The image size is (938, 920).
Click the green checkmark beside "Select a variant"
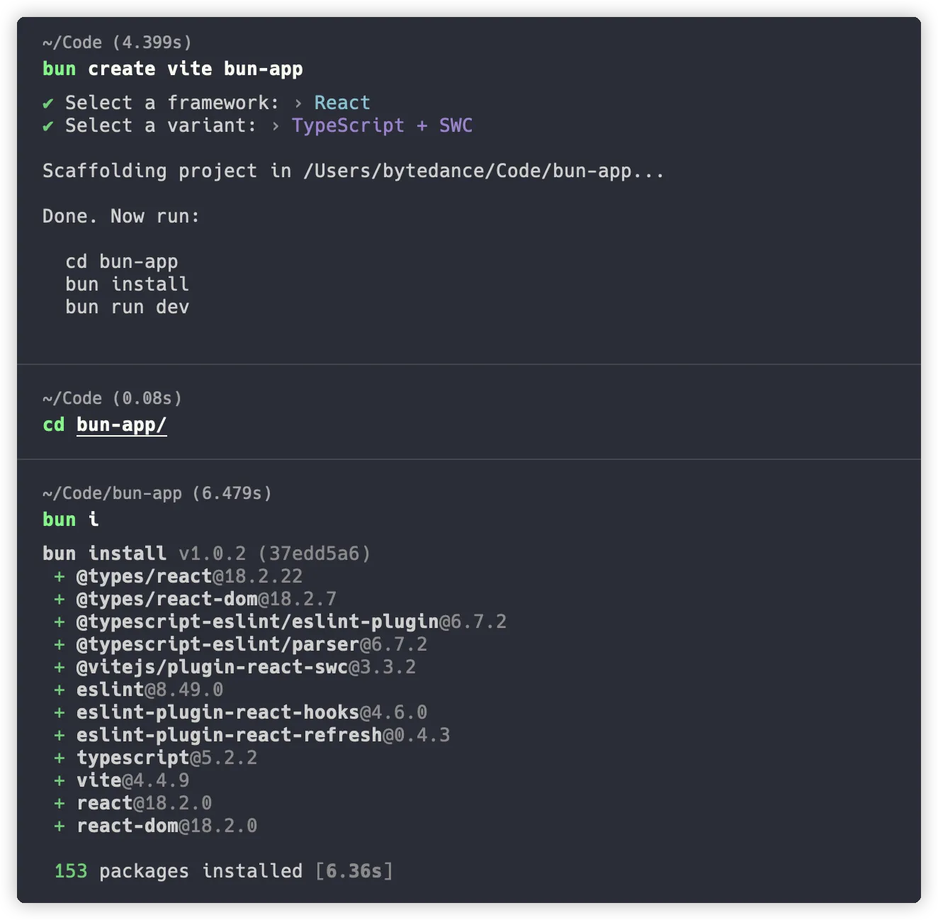[x=48, y=126]
